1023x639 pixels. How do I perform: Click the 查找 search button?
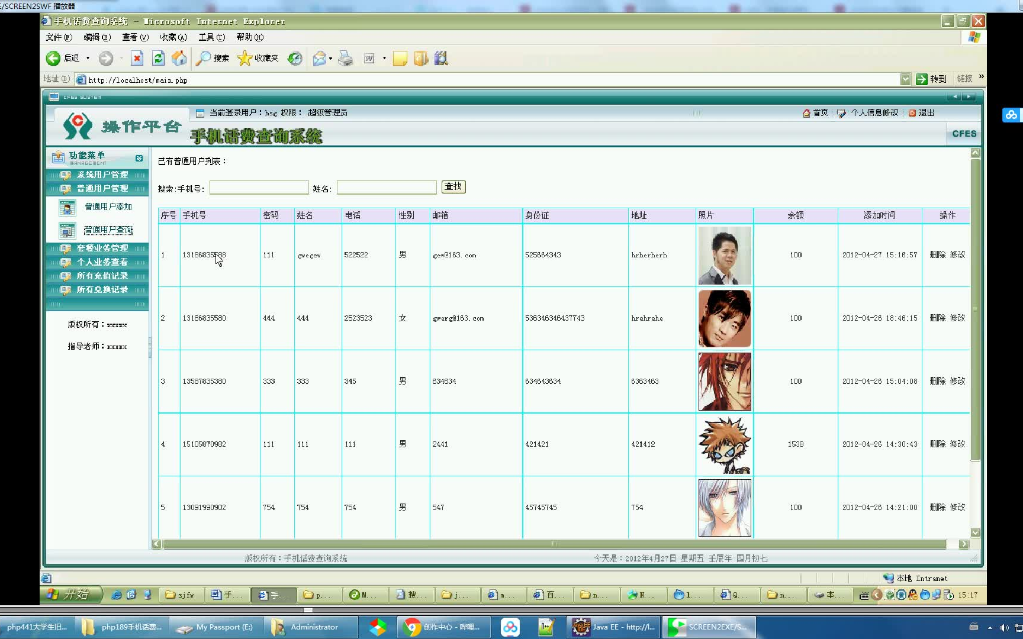453,187
